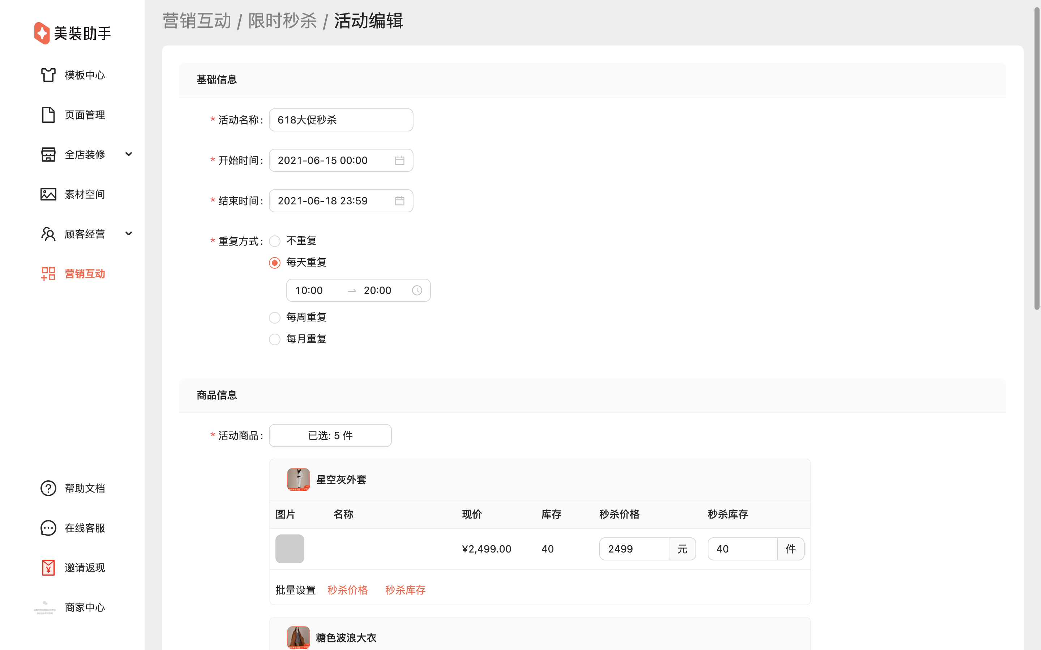Image resolution: width=1041 pixels, height=650 pixels.
Task: Click clock icon in daily time range
Action: pos(417,291)
